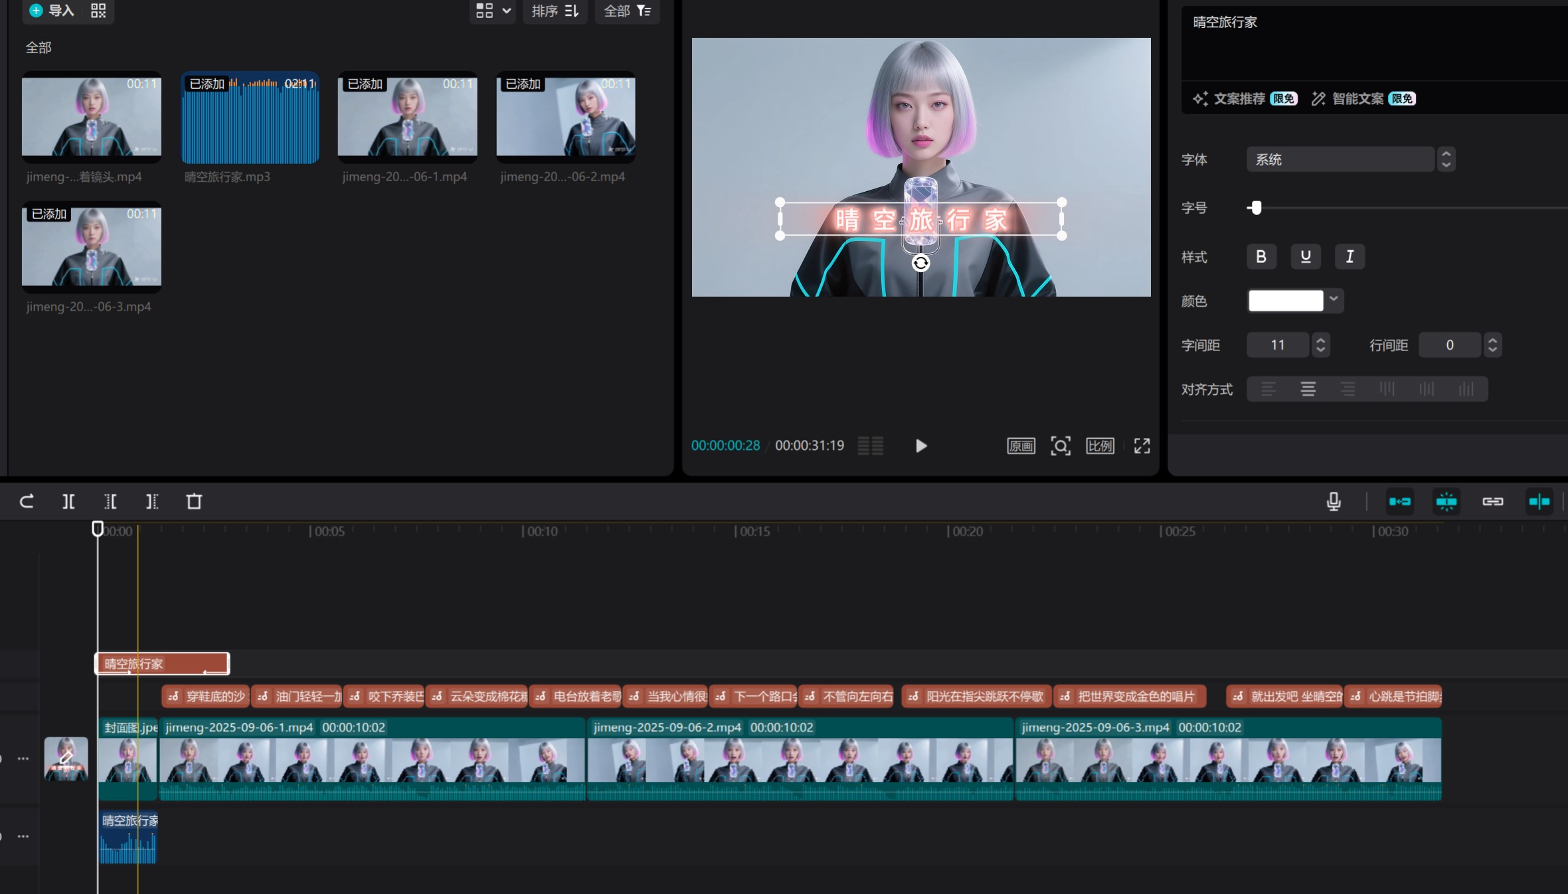Toggle underline text style
The height and width of the screenshot is (894, 1568).
[1305, 257]
